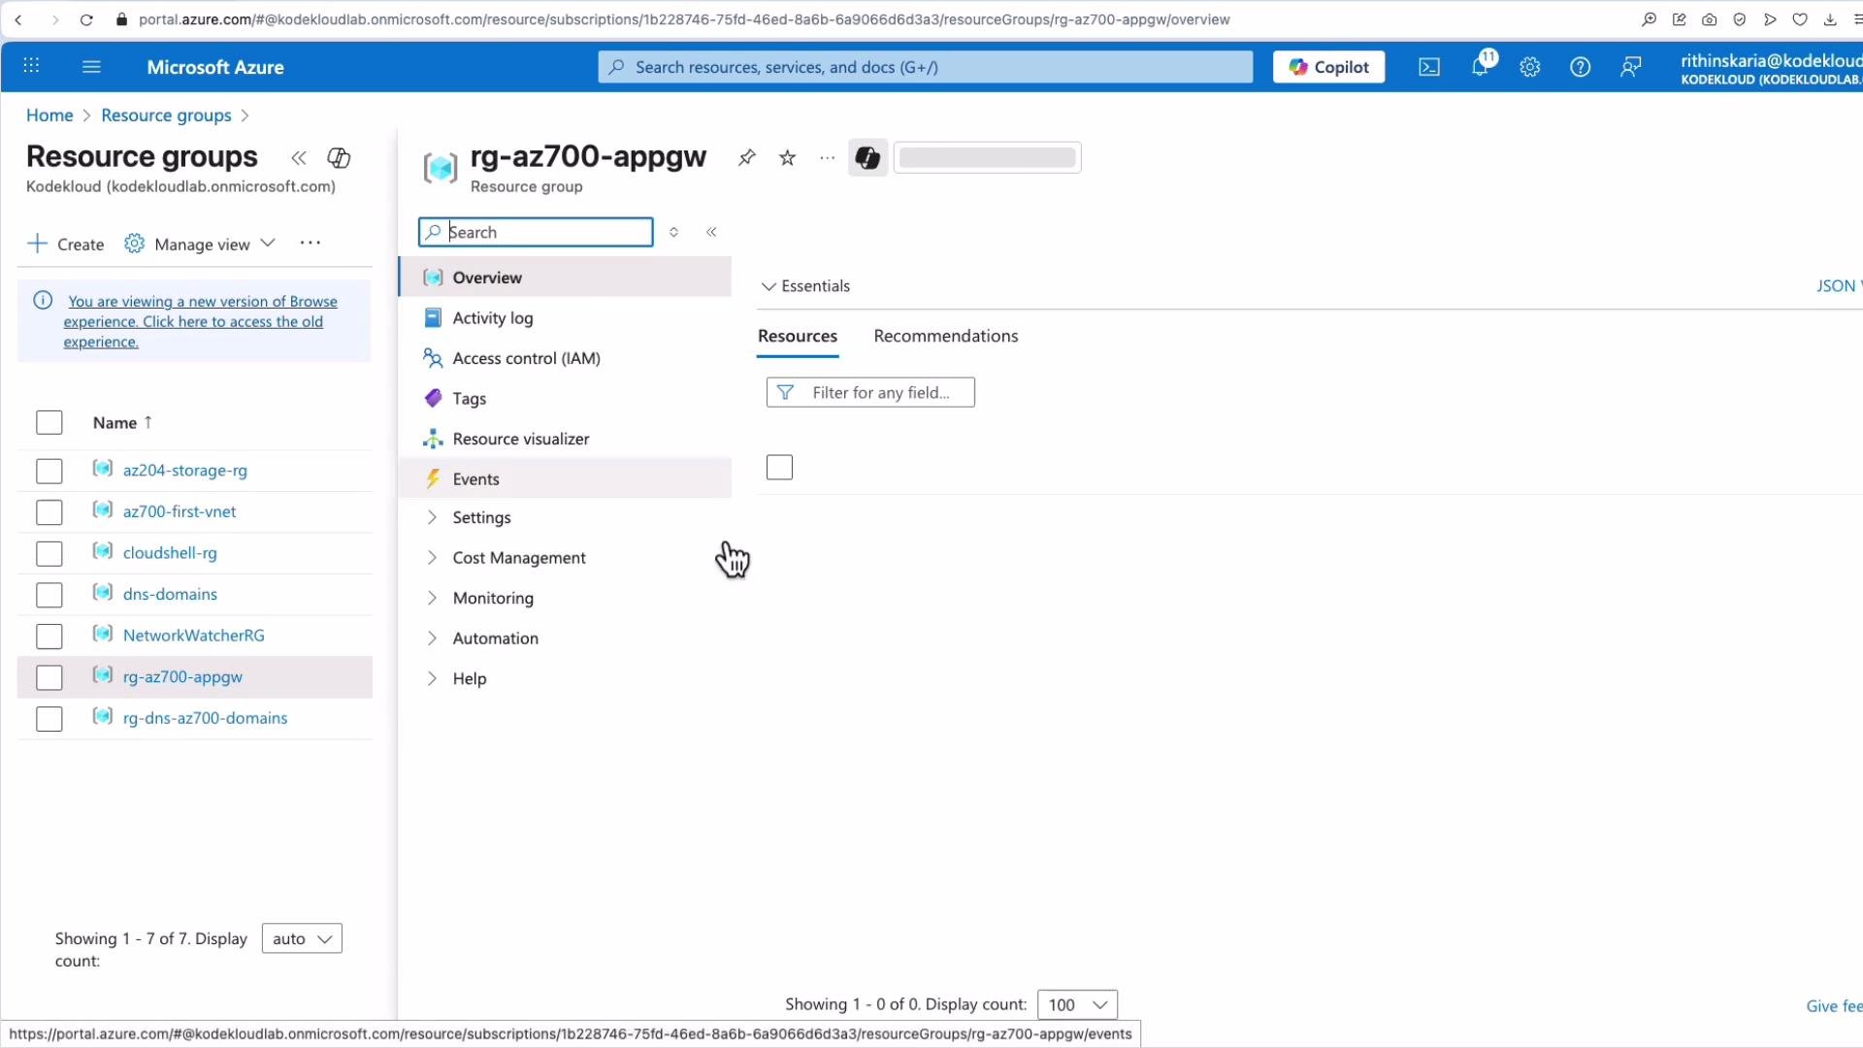
Task: Open the help question mark icon
Action: click(x=1581, y=67)
